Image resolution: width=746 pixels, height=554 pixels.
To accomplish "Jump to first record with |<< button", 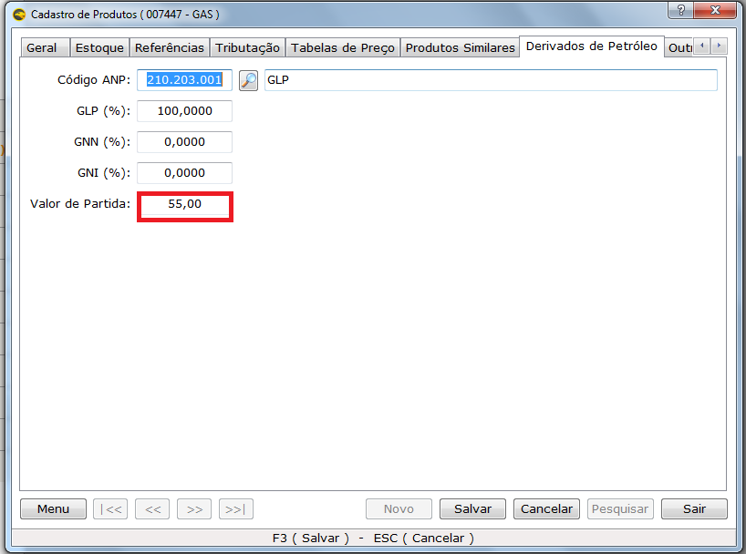I will click(110, 509).
